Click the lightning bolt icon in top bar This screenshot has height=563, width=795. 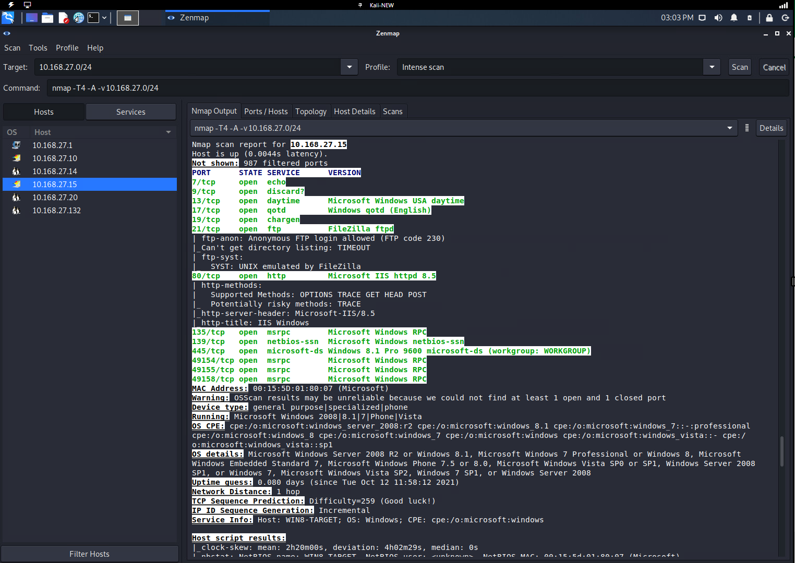click(x=11, y=5)
